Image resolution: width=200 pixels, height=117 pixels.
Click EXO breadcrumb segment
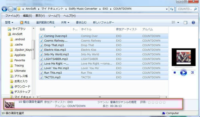tap(105, 9)
